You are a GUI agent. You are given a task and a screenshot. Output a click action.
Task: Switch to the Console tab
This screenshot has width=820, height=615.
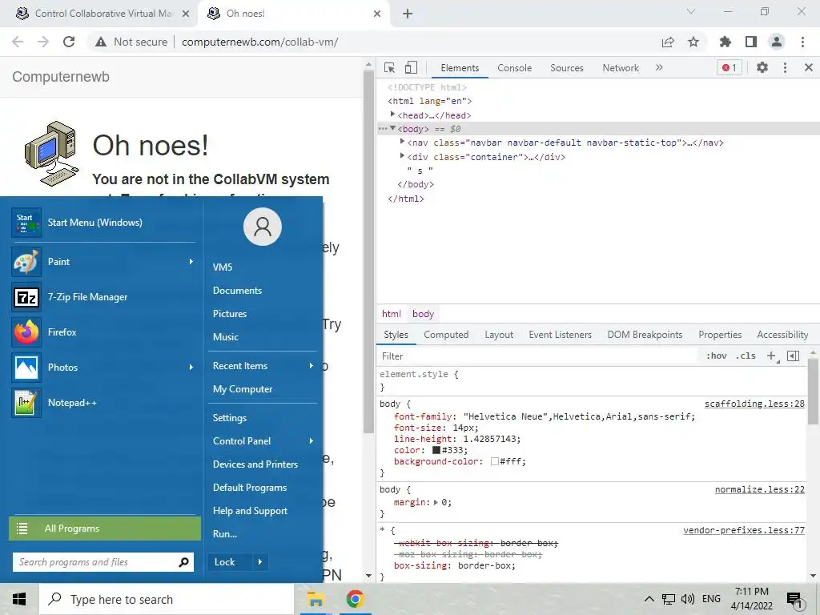click(515, 68)
